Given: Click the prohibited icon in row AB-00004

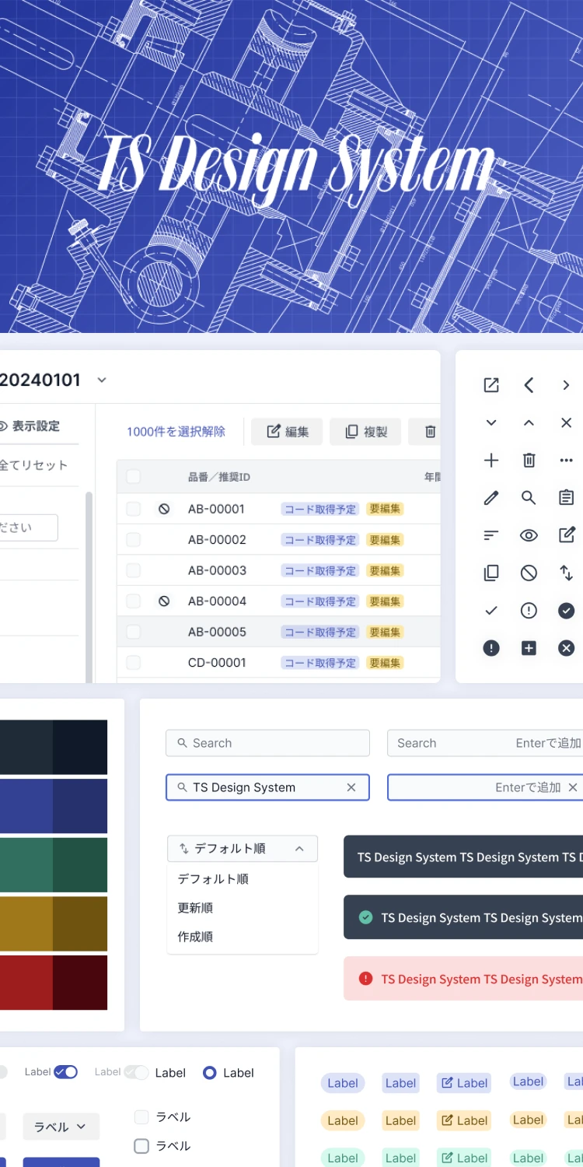Looking at the screenshot, I should [x=164, y=601].
